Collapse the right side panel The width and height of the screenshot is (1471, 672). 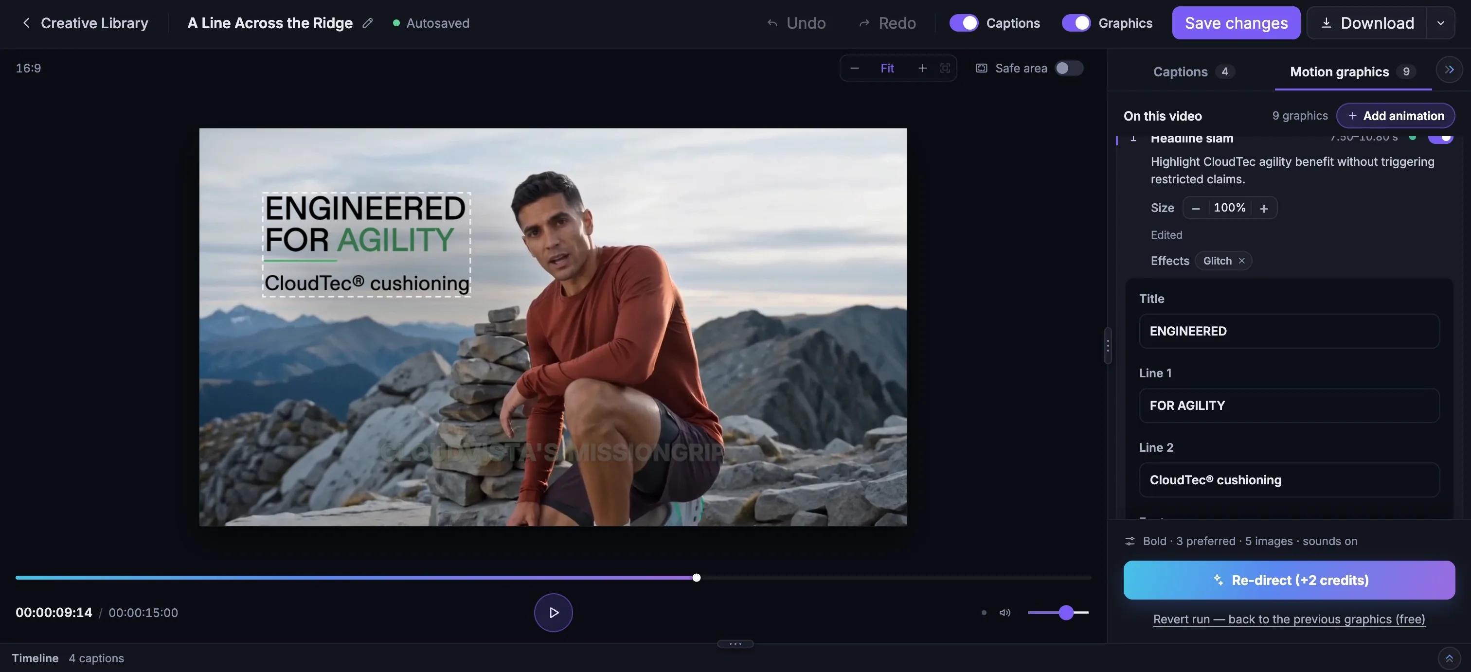(x=1449, y=70)
